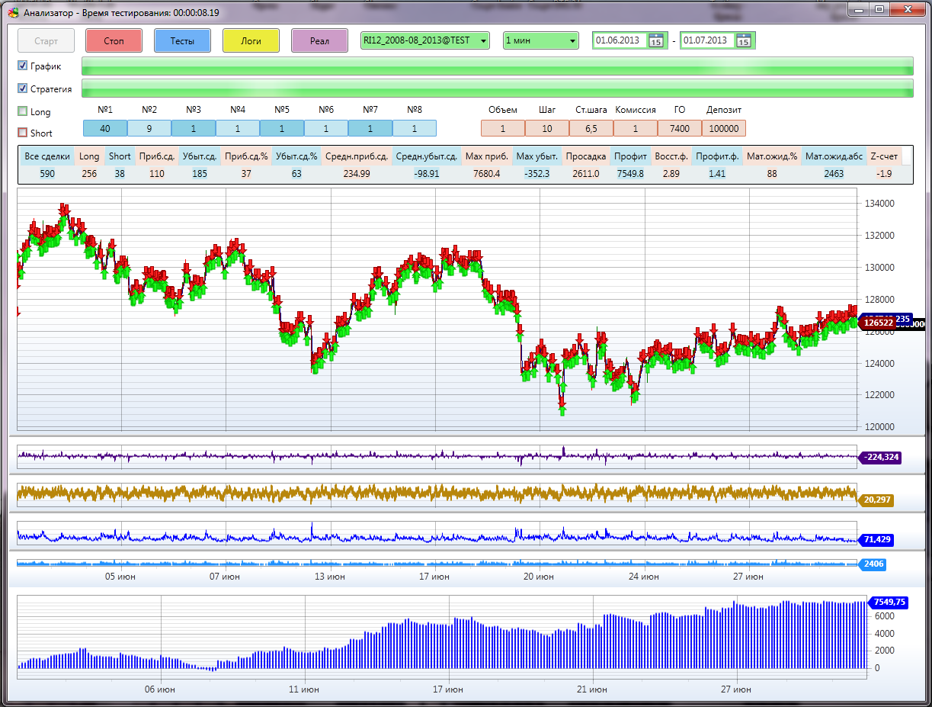Click parameter №6 value field
This screenshot has height=707, width=932.
[326, 128]
